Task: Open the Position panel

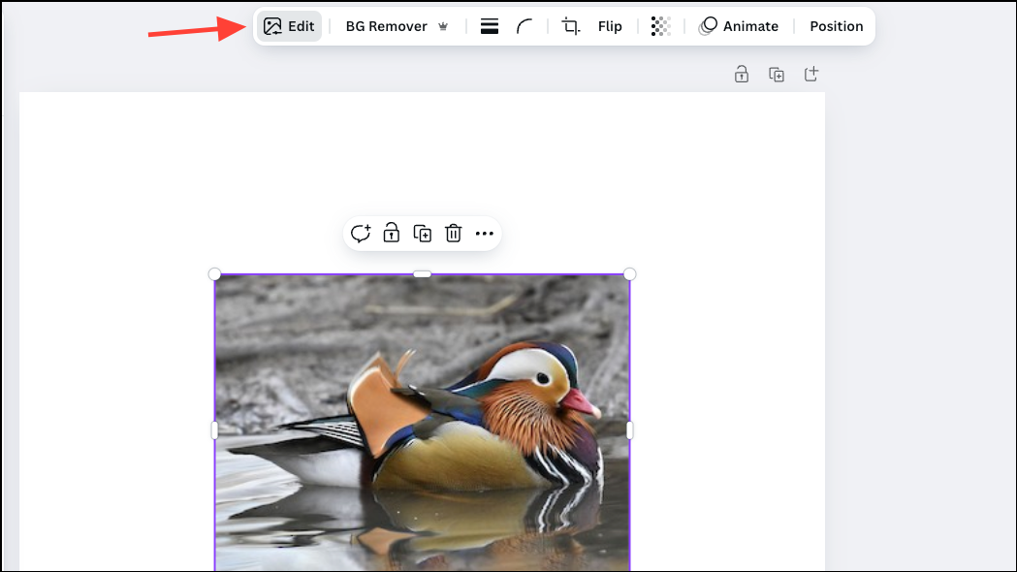Action: [x=836, y=25]
